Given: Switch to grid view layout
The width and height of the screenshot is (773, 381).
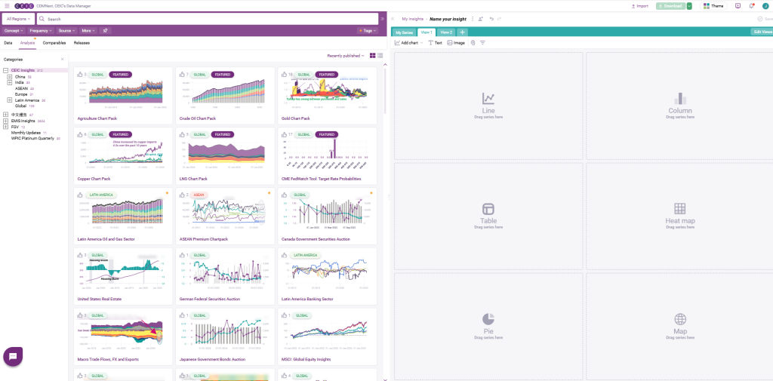Looking at the screenshot, I should (x=373, y=56).
